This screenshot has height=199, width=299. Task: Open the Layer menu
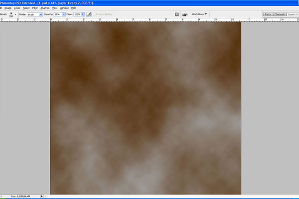[17, 8]
